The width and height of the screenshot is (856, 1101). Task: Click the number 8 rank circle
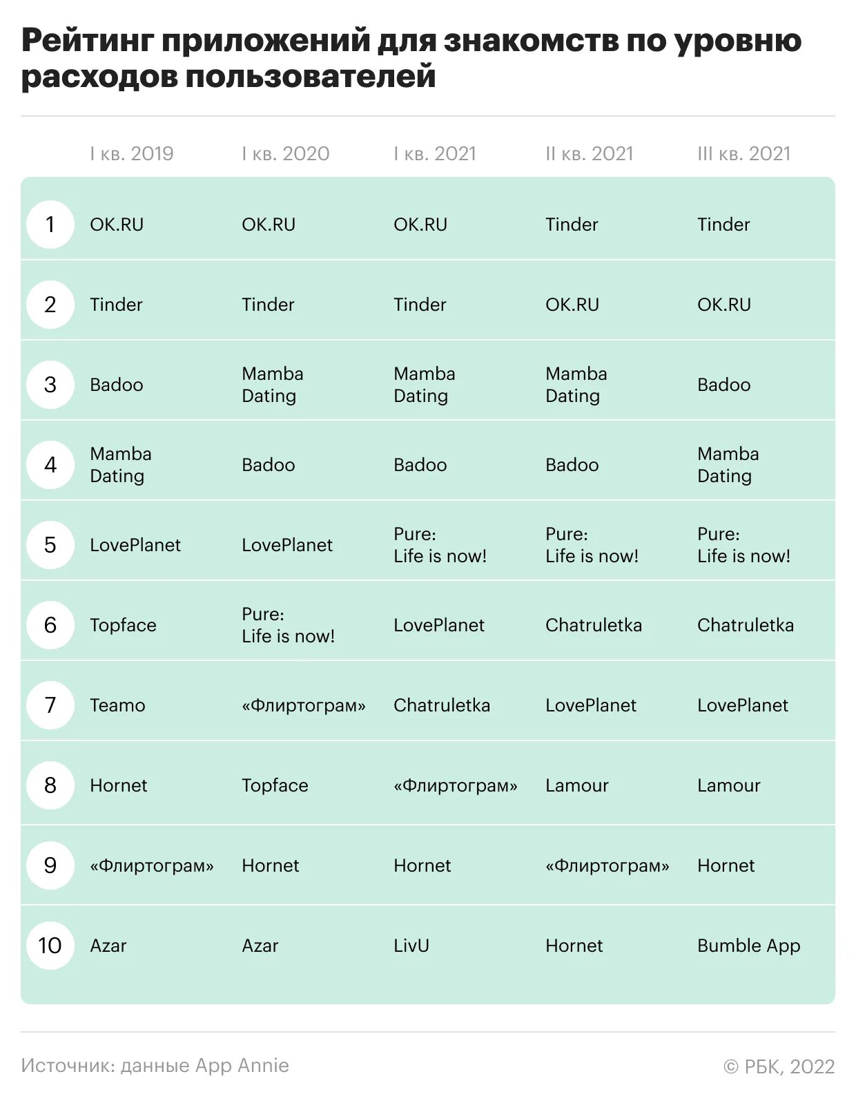(50, 785)
